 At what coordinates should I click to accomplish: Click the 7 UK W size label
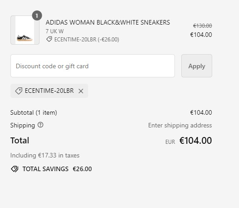point(55,31)
